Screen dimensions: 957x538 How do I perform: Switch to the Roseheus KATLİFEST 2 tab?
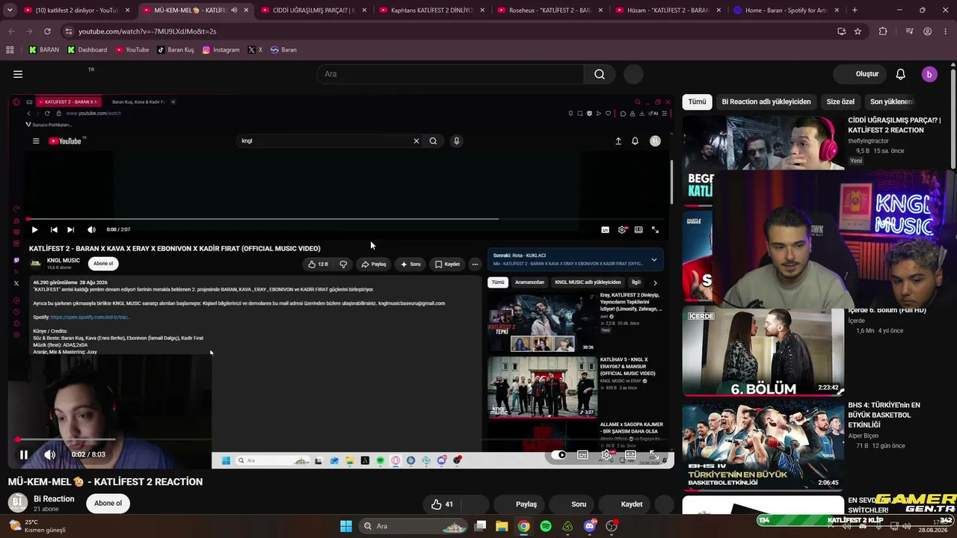pos(550,10)
